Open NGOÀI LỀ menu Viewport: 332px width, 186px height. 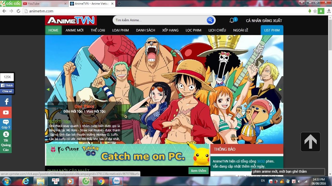point(241,30)
